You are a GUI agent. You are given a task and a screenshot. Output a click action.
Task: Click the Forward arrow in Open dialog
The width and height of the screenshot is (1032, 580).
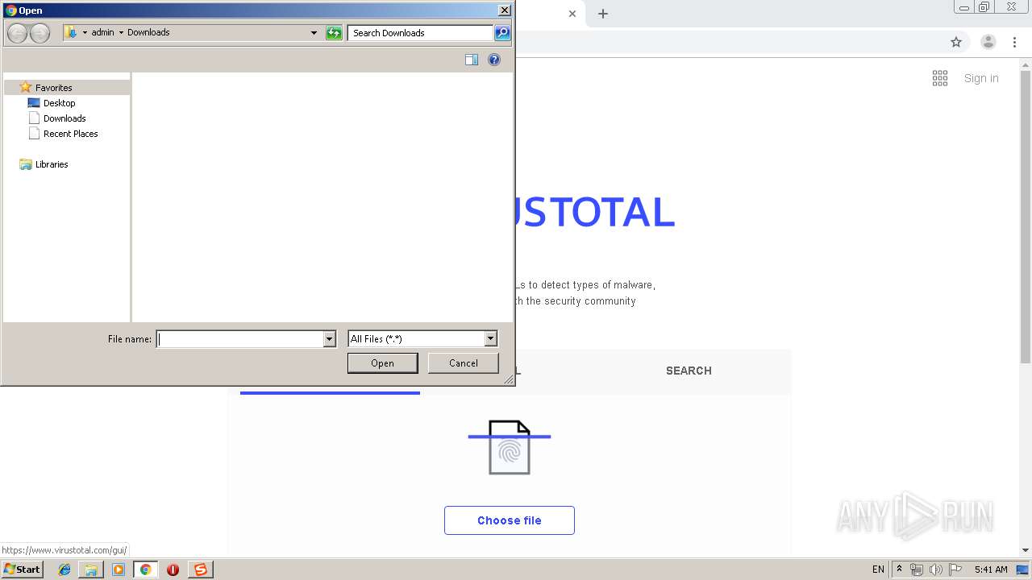[x=40, y=33]
